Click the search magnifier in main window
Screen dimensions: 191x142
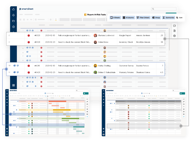coord(153,9)
